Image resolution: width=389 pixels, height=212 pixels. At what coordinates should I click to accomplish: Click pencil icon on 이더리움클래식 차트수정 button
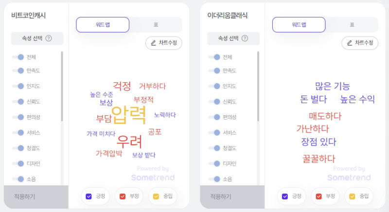click(350, 43)
